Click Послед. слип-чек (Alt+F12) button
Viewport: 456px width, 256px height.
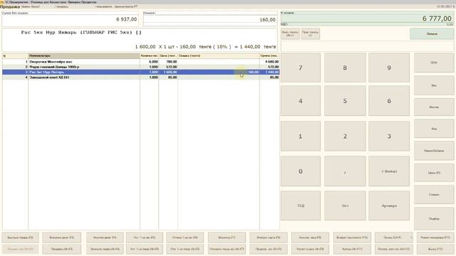[393, 249]
